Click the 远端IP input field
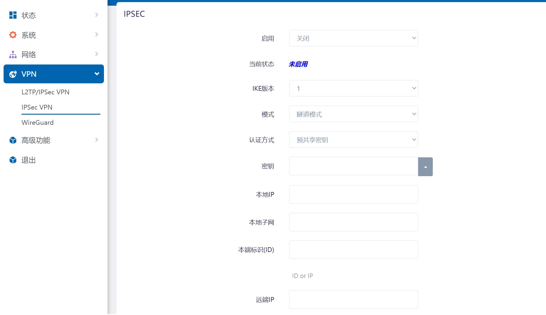 353,299
